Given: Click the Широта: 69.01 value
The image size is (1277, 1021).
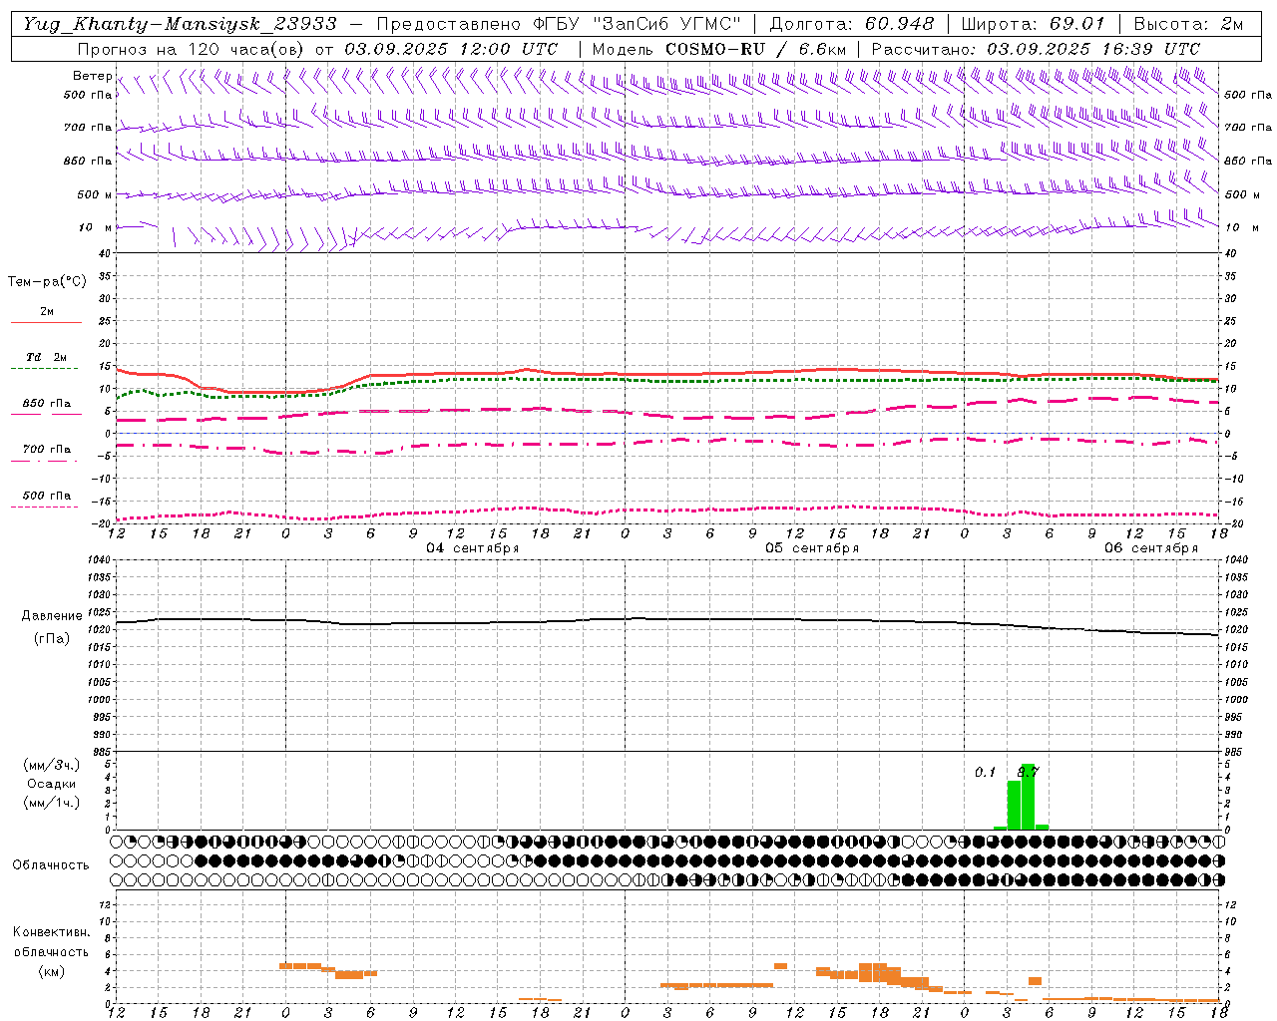Looking at the screenshot, I should (x=1033, y=23).
